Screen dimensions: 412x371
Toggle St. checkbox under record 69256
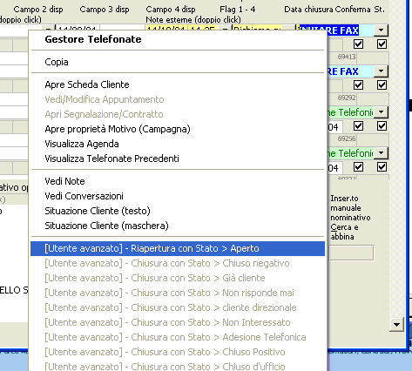(x=382, y=167)
